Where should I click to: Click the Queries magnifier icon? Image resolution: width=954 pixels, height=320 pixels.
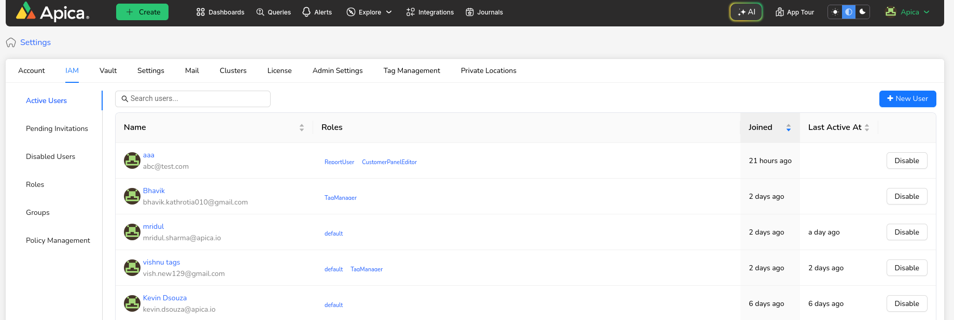pyautogui.click(x=260, y=12)
